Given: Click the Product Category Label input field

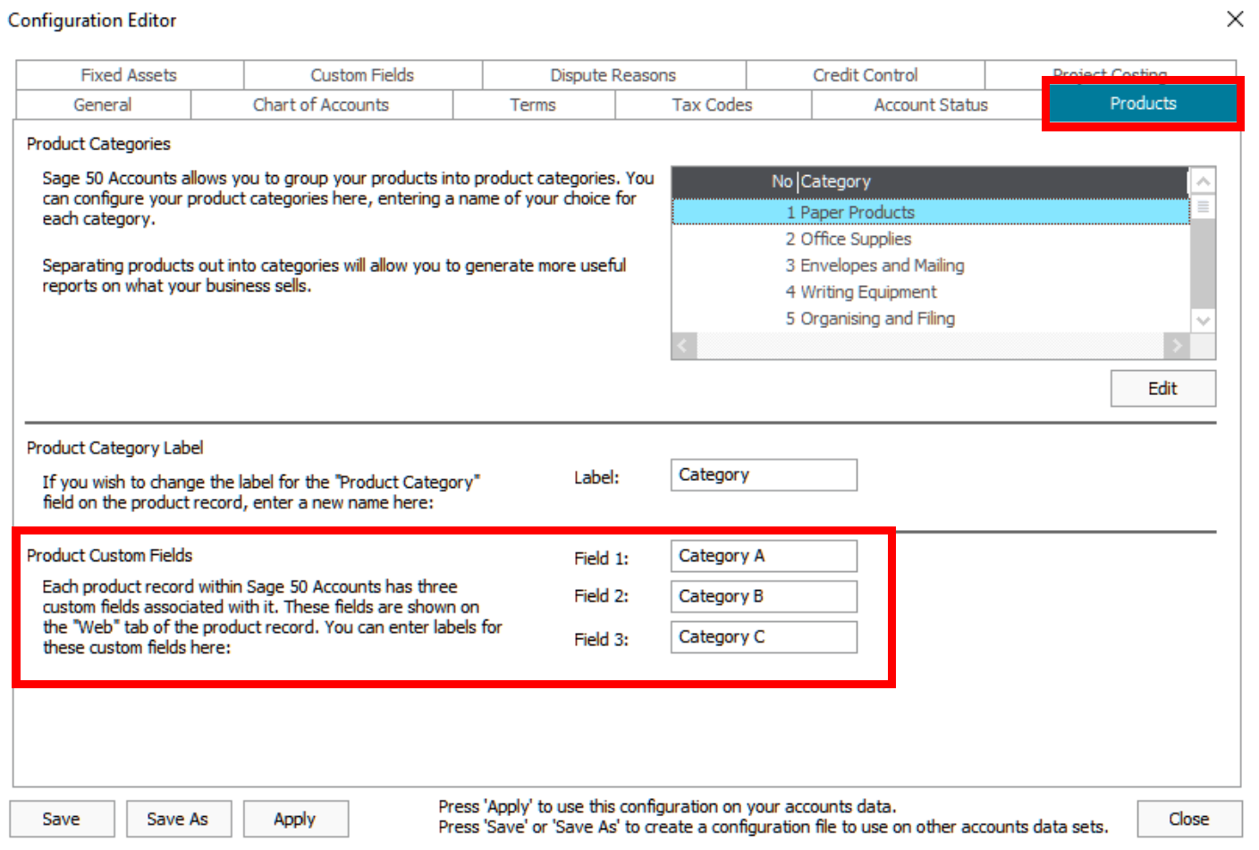Looking at the screenshot, I should click(763, 475).
